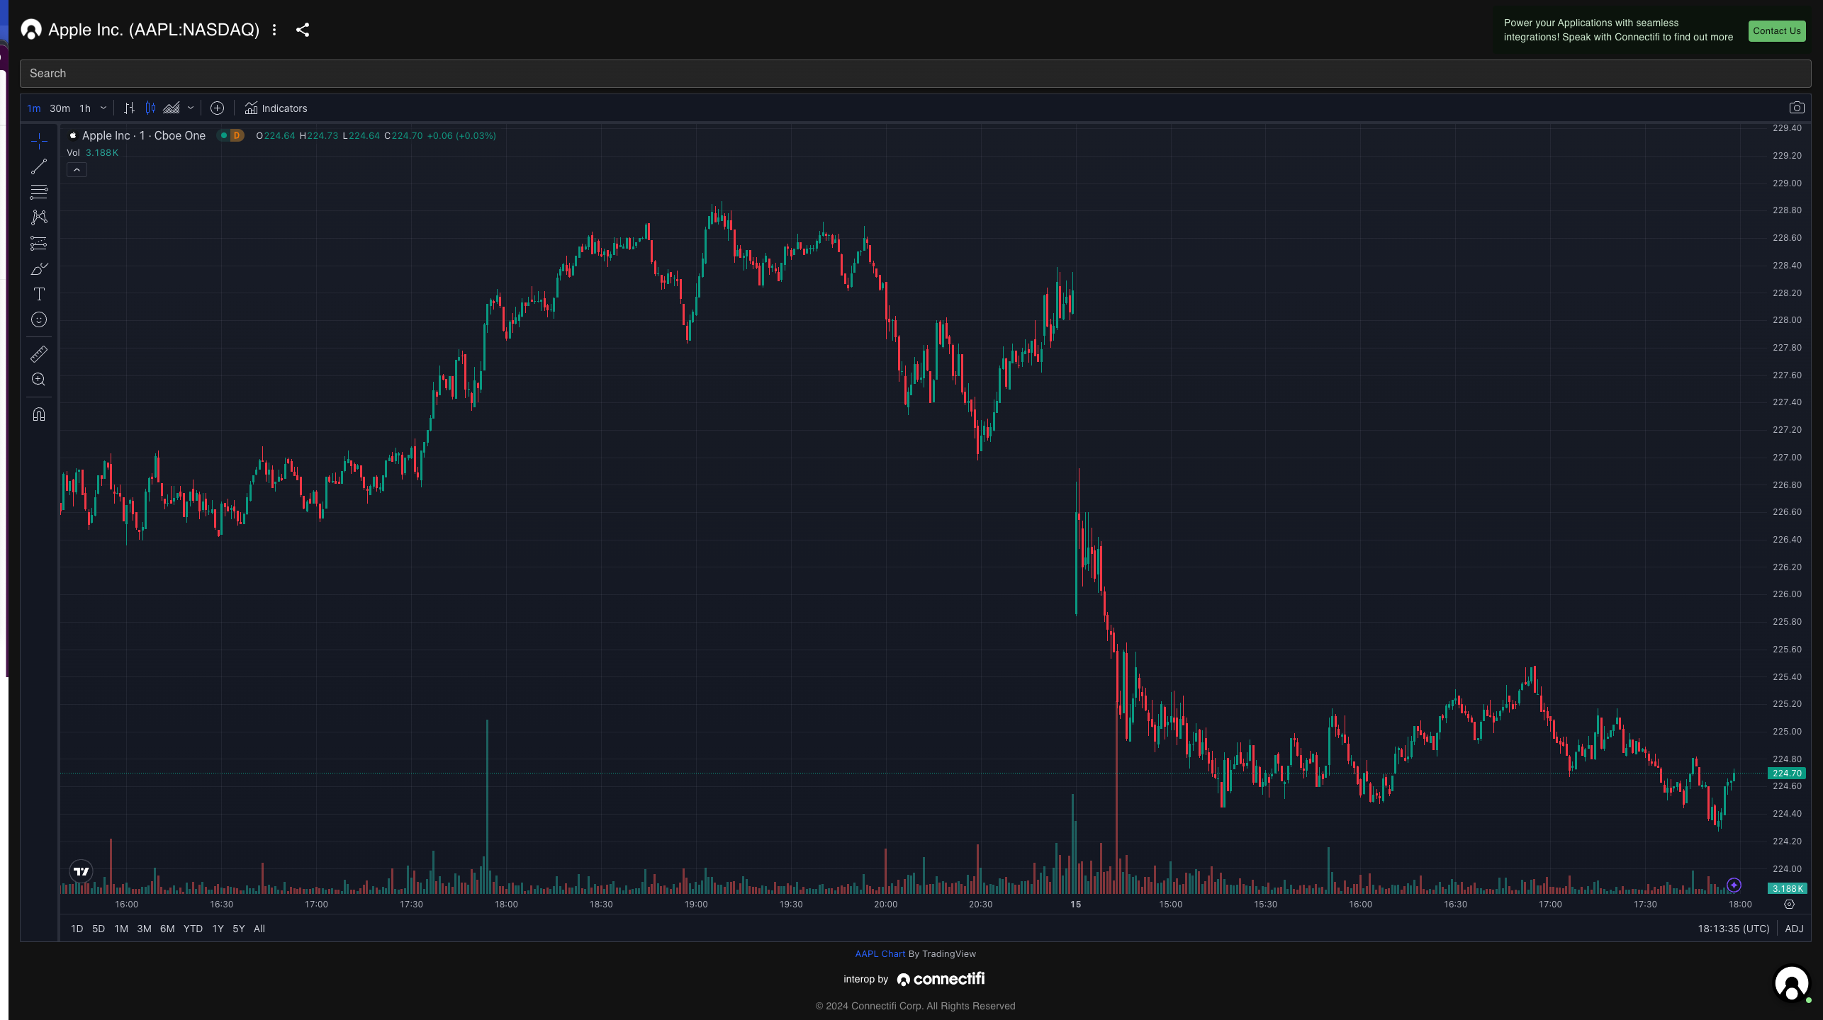Image resolution: width=1823 pixels, height=1020 pixels.
Task: Click the By TradingView text
Action: click(942, 953)
